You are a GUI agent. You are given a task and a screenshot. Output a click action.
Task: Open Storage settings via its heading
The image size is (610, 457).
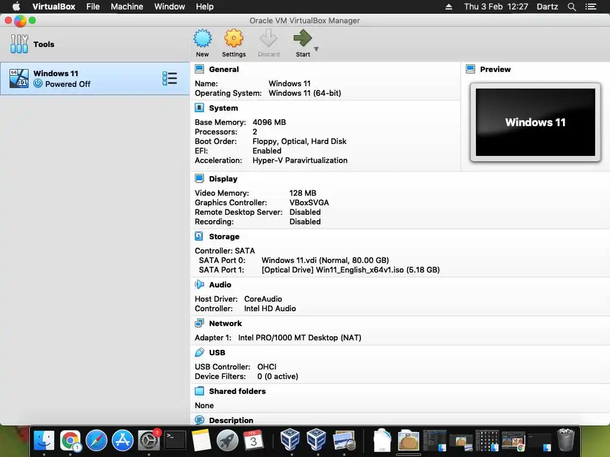tap(224, 237)
